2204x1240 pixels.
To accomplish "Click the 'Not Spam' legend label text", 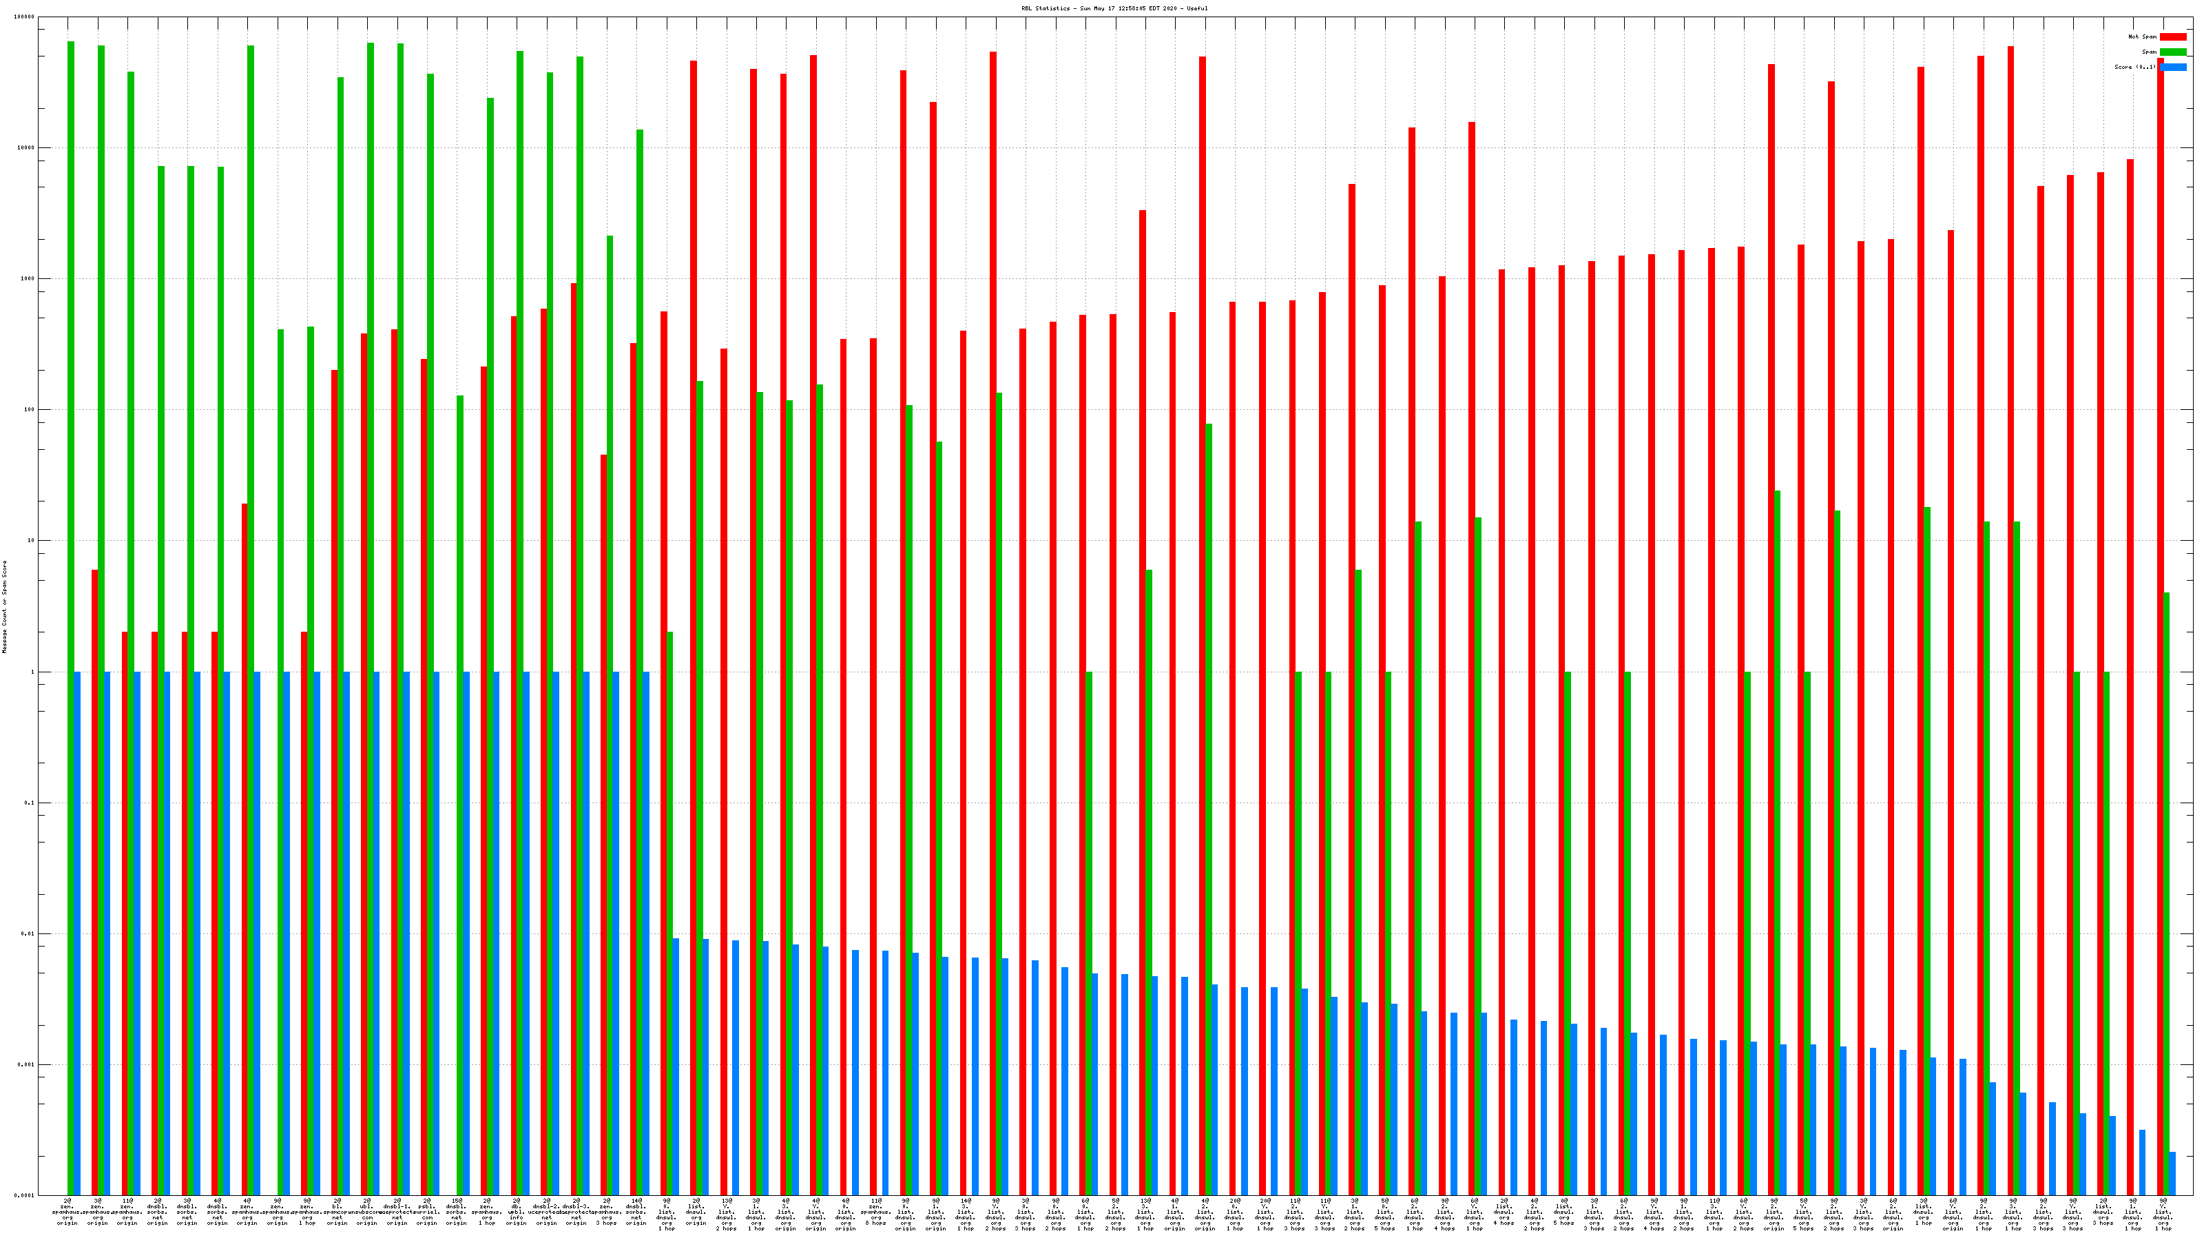I will click(x=2143, y=37).
